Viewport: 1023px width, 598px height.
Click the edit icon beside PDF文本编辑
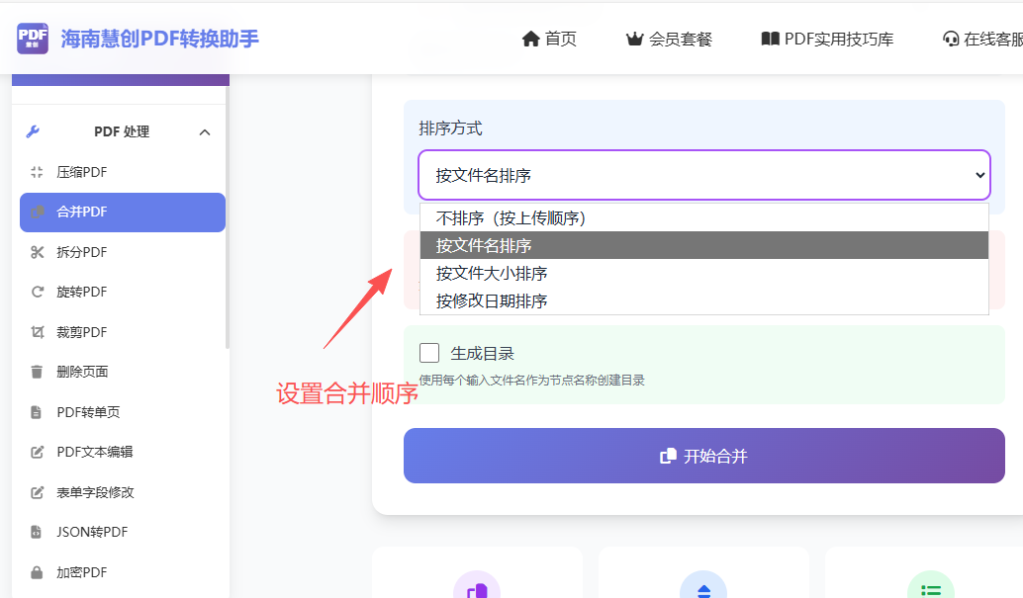click(x=38, y=452)
